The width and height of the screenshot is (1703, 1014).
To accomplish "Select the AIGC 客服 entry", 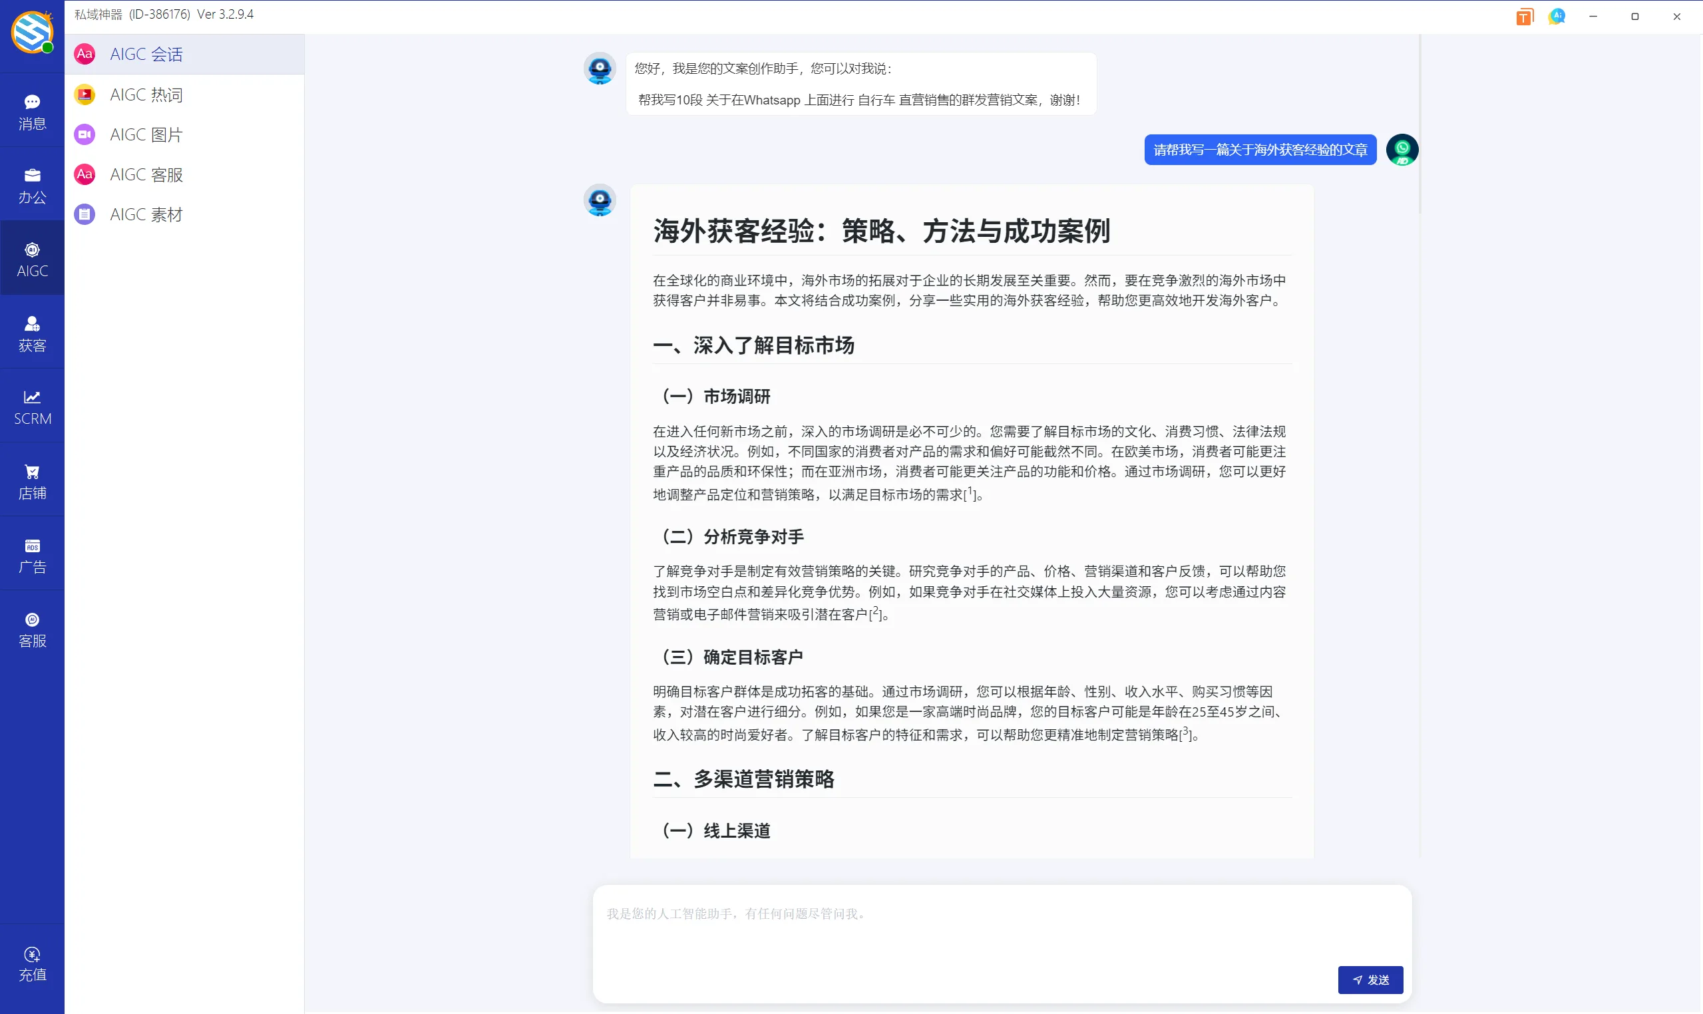I will click(x=146, y=174).
